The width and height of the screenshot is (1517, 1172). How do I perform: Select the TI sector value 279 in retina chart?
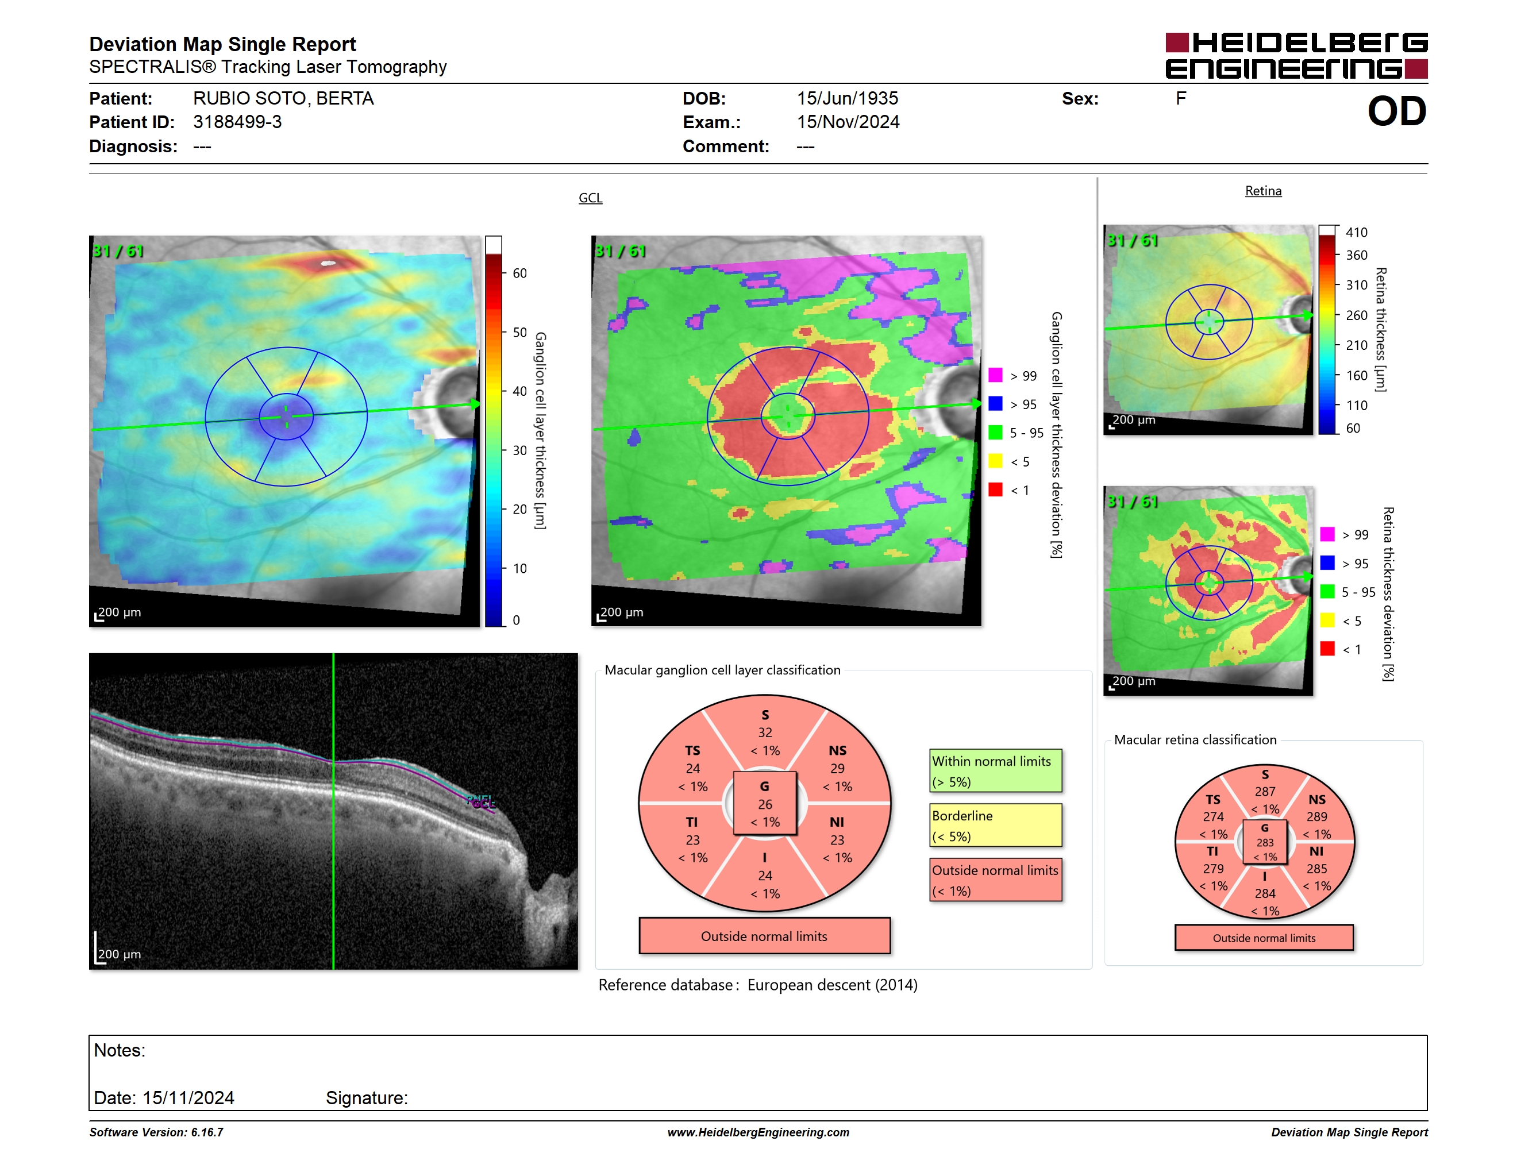pyautogui.click(x=1214, y=869)
